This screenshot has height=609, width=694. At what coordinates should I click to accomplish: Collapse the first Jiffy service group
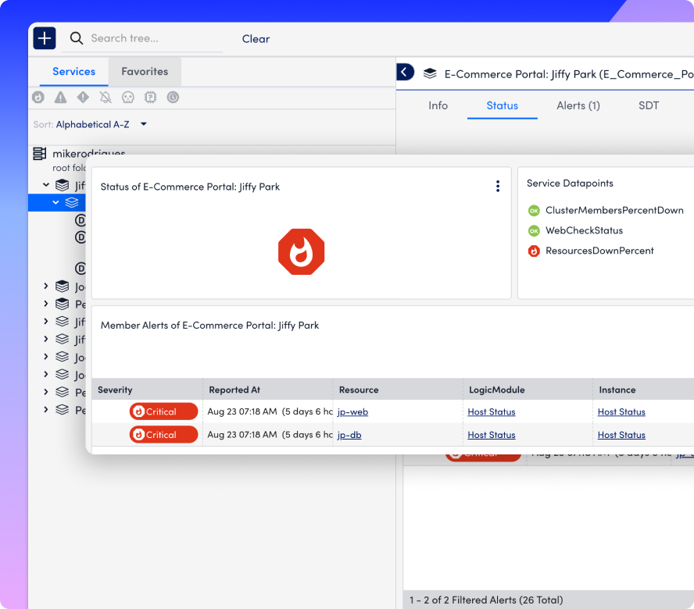tap(46, 185)
